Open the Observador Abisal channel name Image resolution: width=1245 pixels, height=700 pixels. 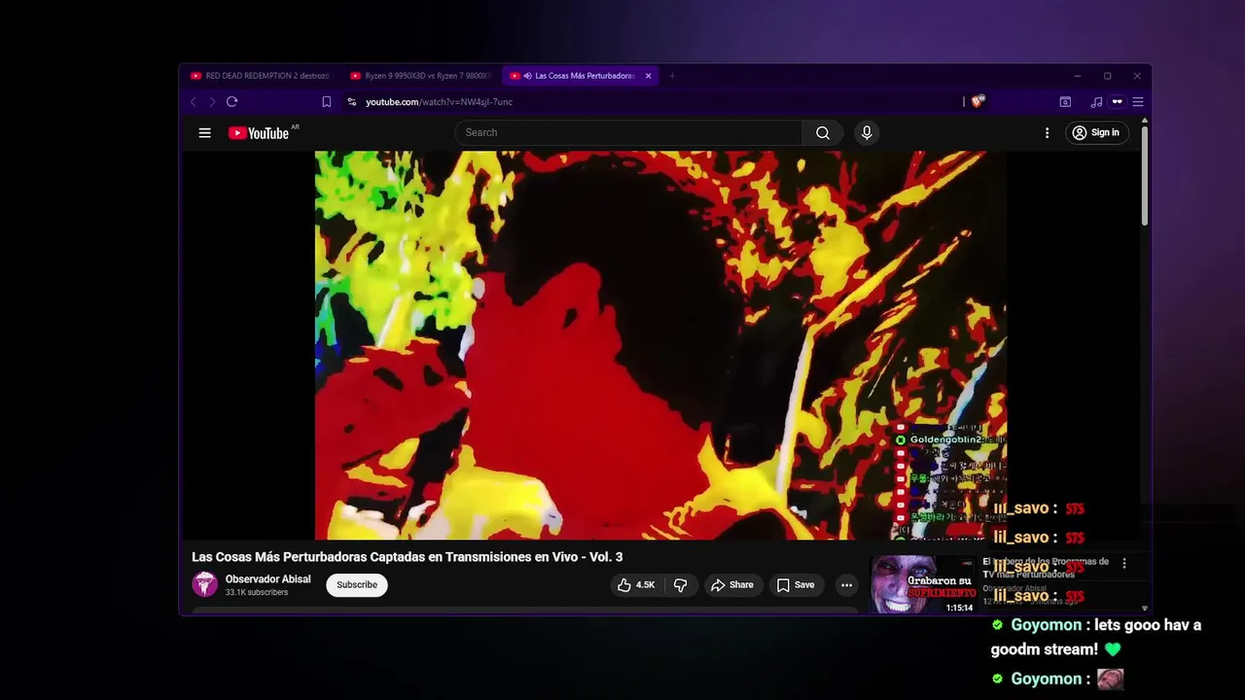(x=268, y=579)
